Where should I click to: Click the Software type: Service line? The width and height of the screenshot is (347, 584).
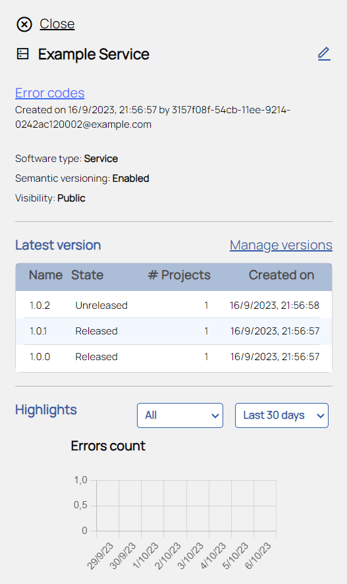67,159
